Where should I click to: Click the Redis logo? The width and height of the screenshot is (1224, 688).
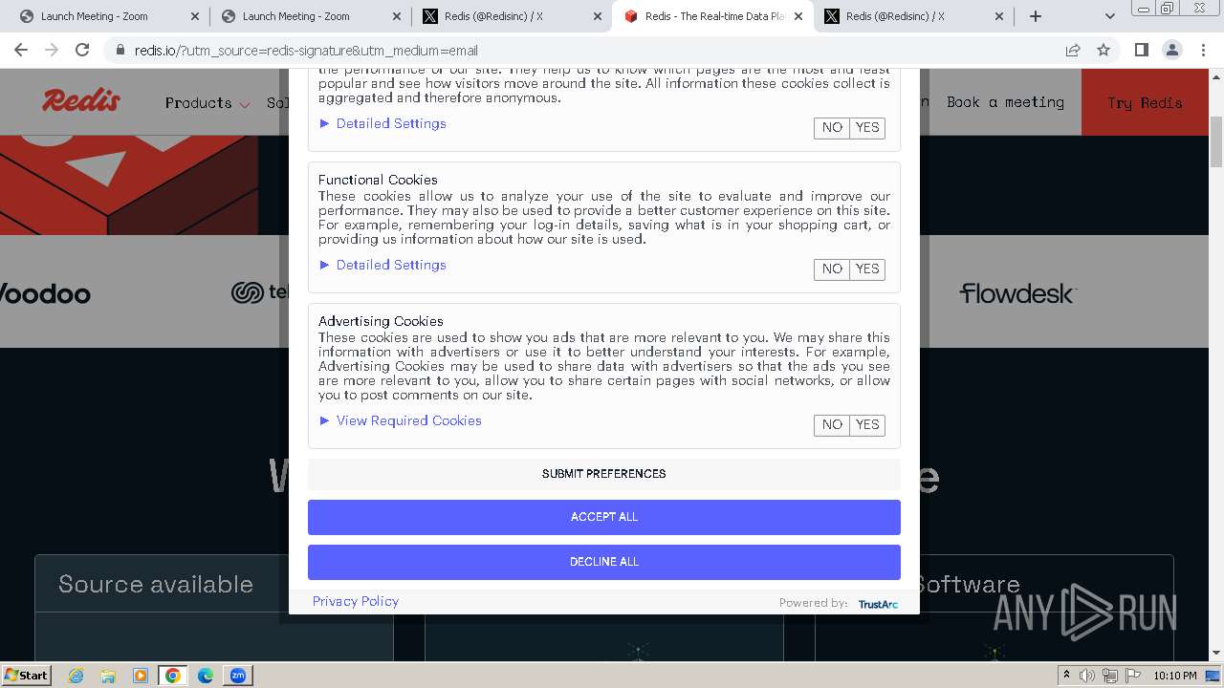coord(81,100)
